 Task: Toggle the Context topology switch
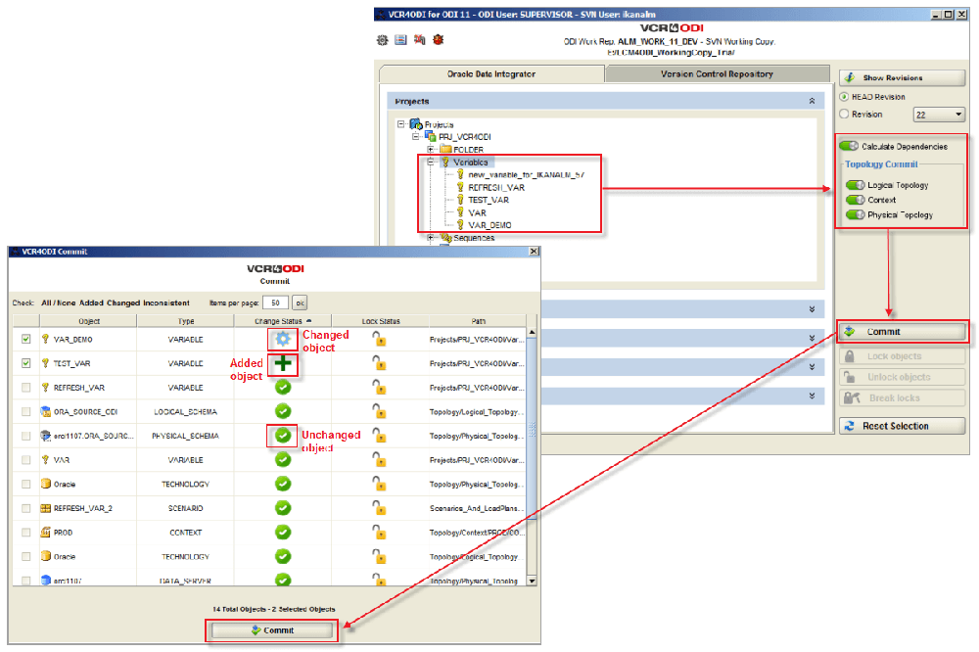(x=855, y=200)
